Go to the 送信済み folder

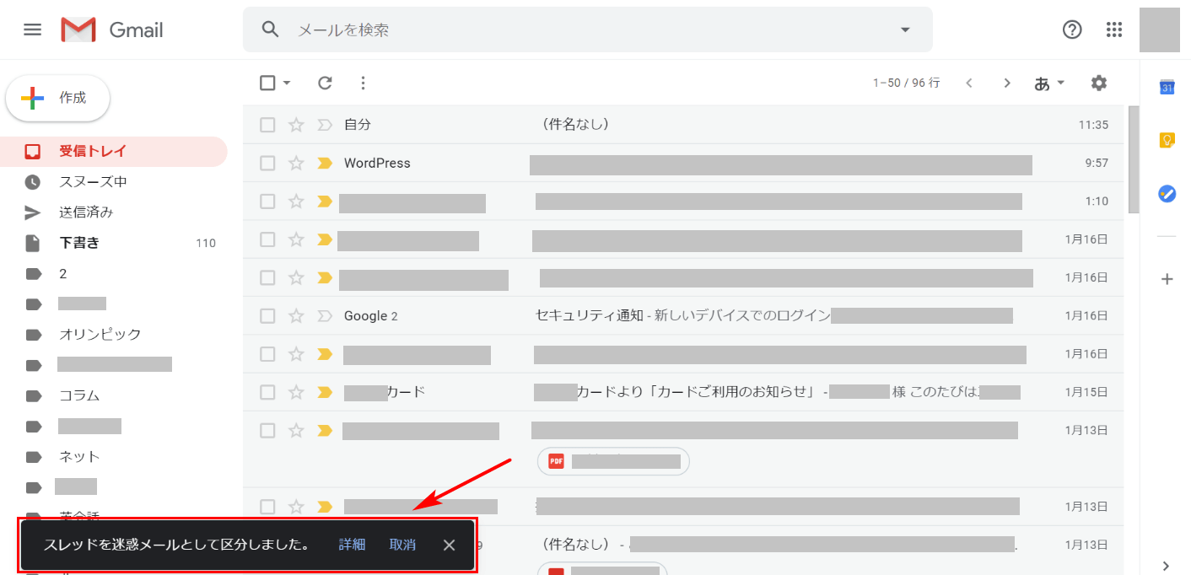pyautogui.click(x=86, y=212)
